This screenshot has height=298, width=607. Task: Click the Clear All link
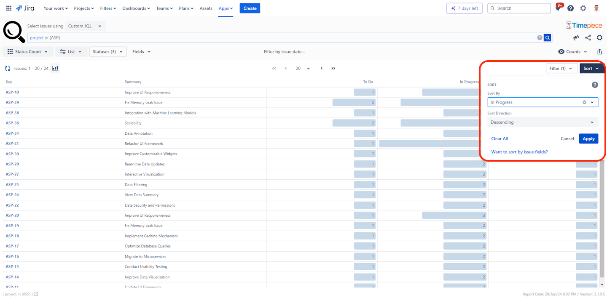pyautogui.click(x=499, y=138)
